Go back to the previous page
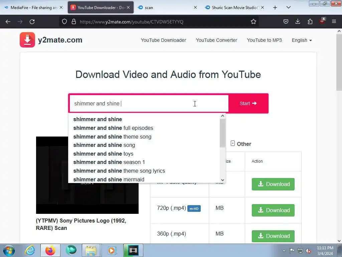The width and height of the screenshot is (342, 257). (x=8, y=22)
